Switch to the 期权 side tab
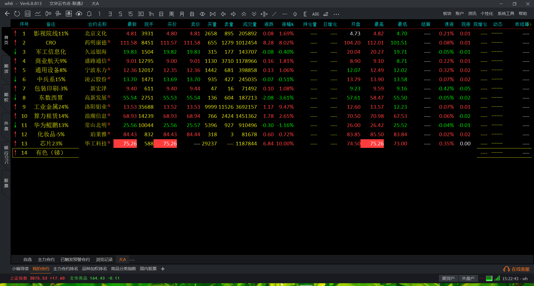The width and height of the screenshot is (534, 286). [6, 97]
